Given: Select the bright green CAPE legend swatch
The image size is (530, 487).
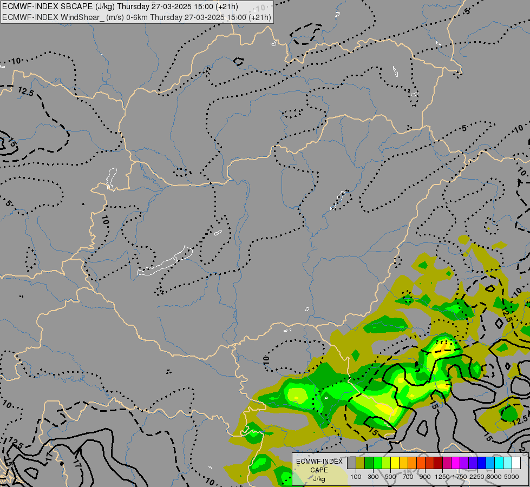Looking at the screenshot, I should coord(377,463).
